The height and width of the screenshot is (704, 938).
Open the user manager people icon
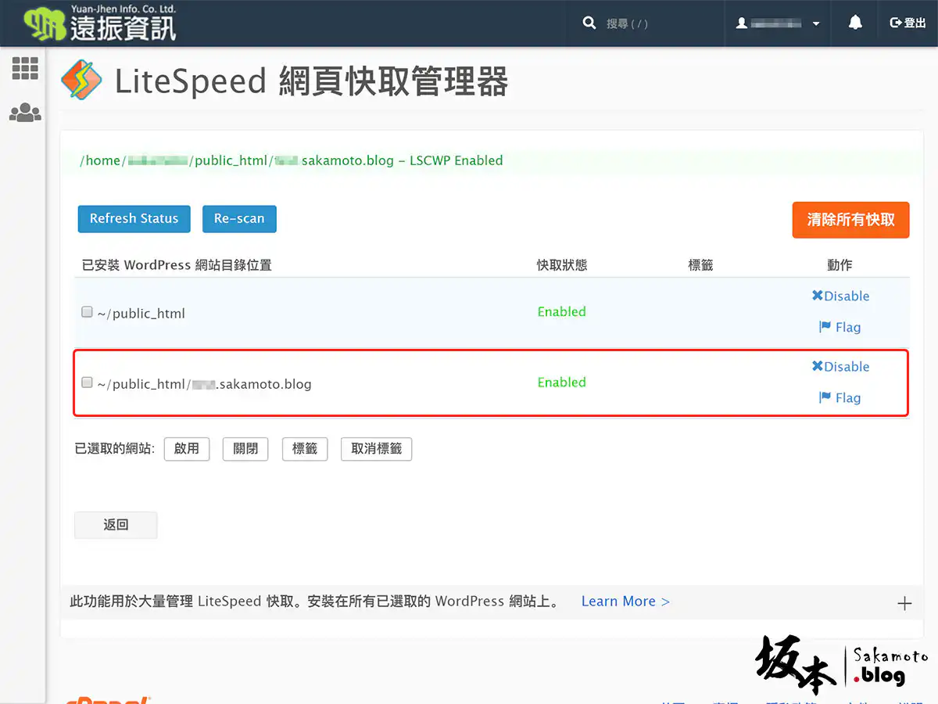pyautogui.click(x=25, y=113)
